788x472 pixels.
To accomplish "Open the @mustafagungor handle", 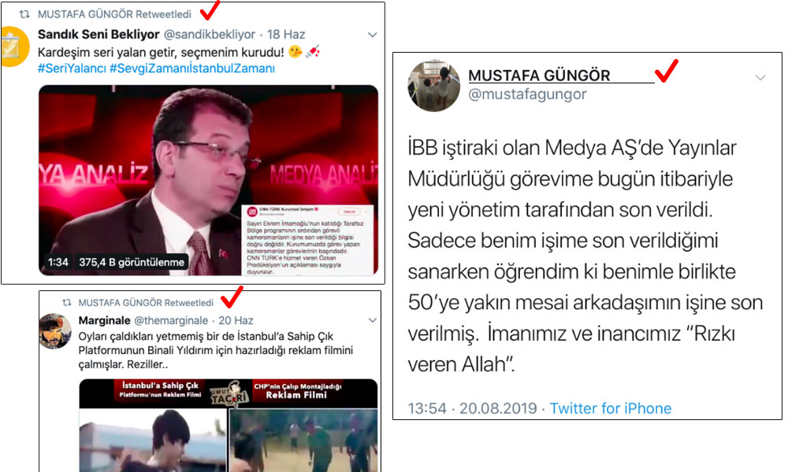I will point(527,94).
